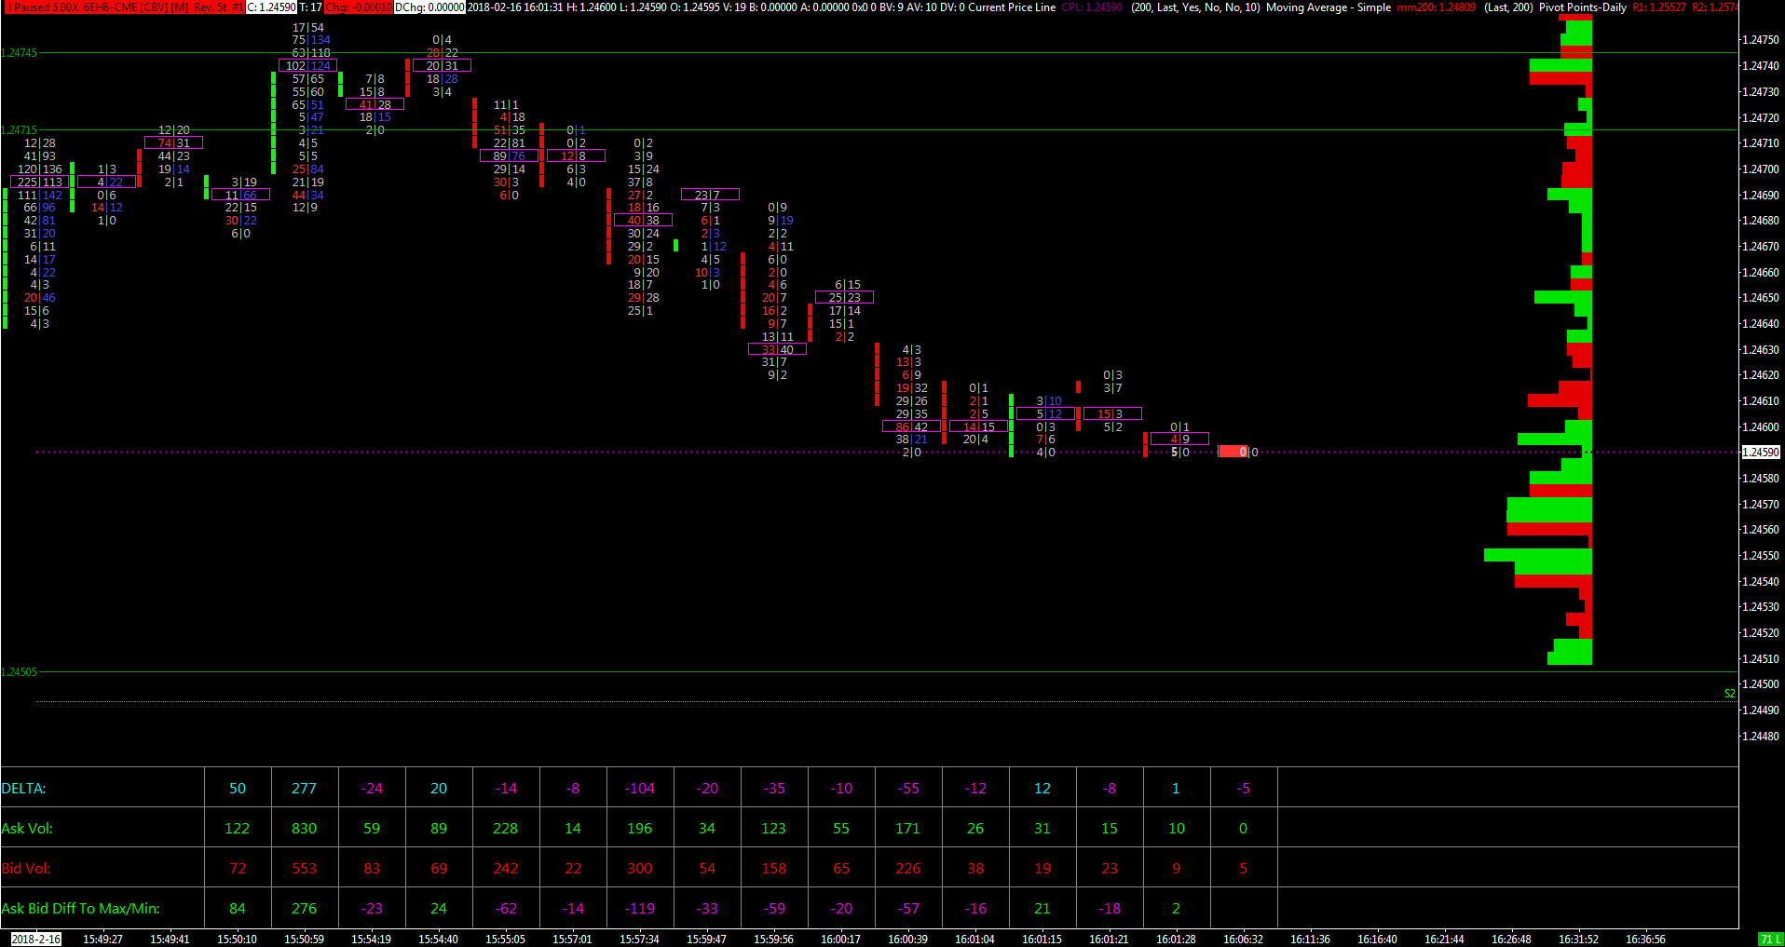The width and height of the screenshot is (1785, 947).
Task: Click the 'Bid Vol:' row label
Action: (26, 869)
